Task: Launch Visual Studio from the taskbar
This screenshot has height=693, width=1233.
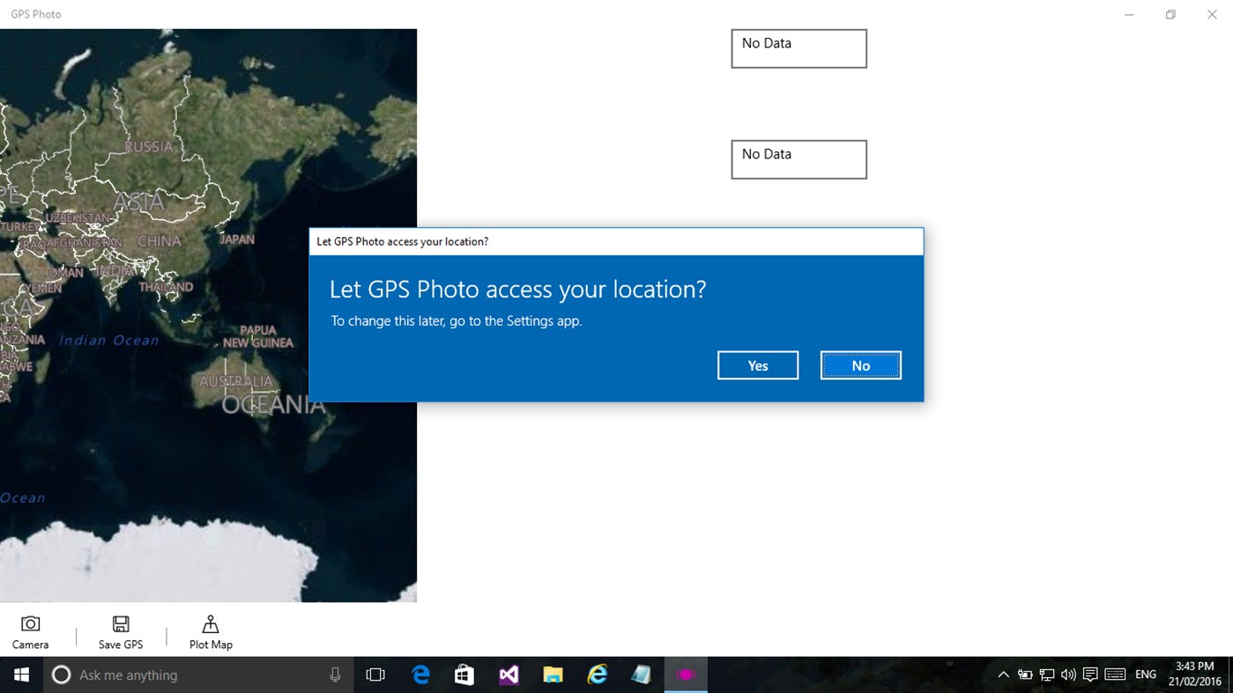Action: click(x=509, y=675)
